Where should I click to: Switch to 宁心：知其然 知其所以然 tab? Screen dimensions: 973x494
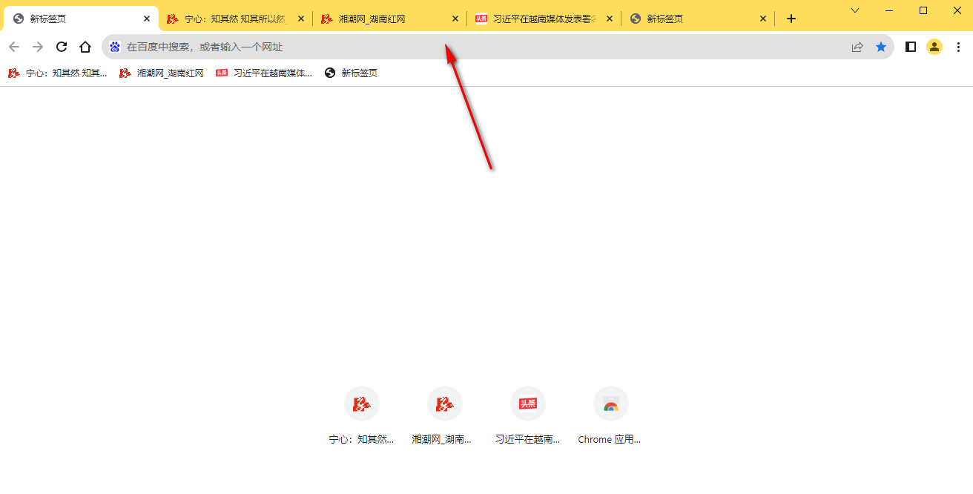pos(236,19)
